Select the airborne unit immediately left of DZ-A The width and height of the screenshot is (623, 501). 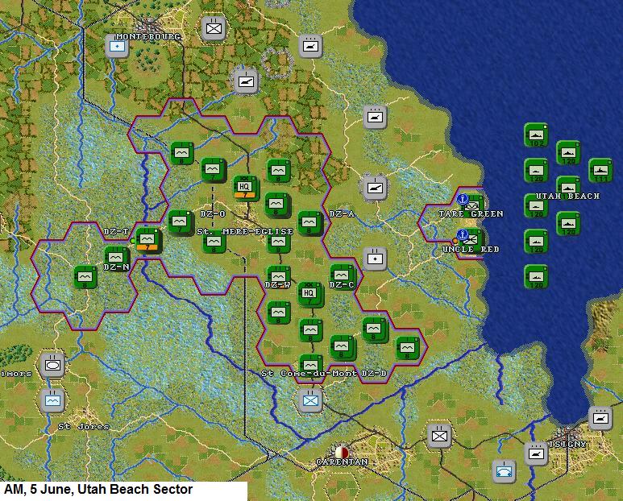[310, 222]
